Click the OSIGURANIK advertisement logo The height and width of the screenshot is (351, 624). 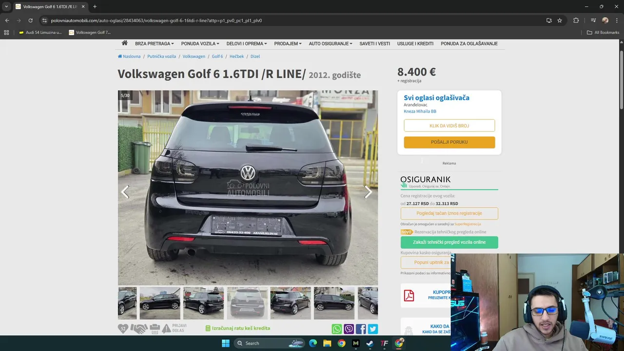426,181
